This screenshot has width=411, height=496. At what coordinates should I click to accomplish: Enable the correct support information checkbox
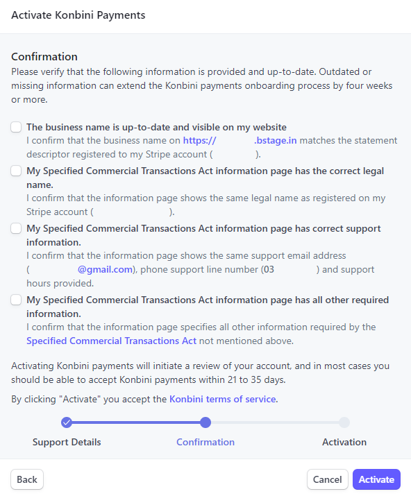[x=16, y=228]
